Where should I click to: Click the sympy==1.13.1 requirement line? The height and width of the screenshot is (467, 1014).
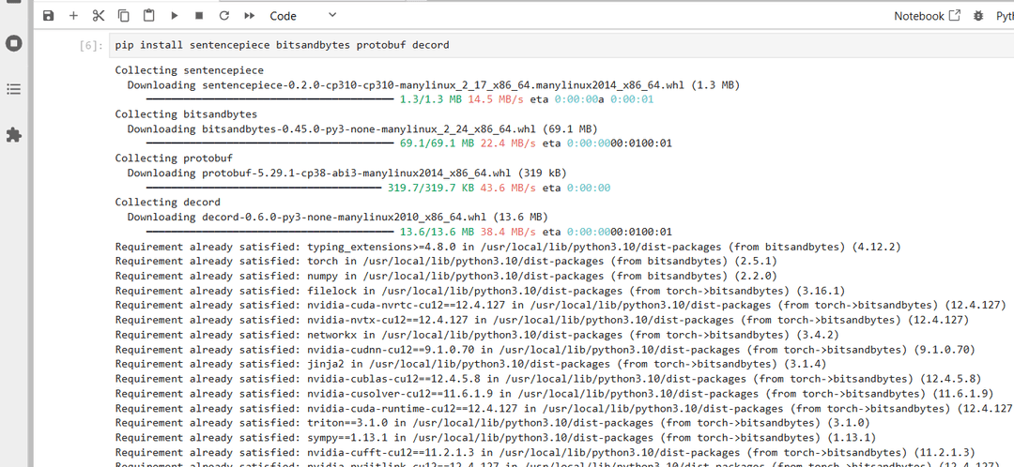496,437
